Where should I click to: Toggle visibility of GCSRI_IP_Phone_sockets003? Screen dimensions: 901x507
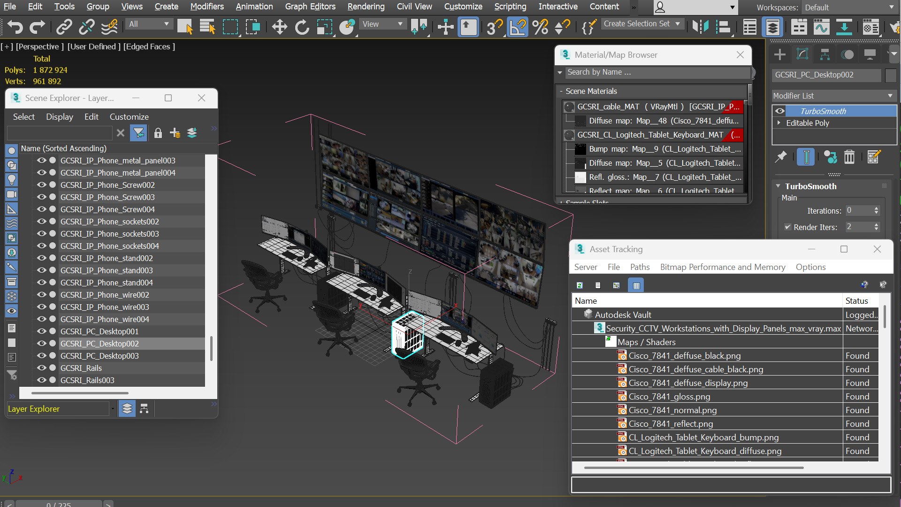click(41, 233)
